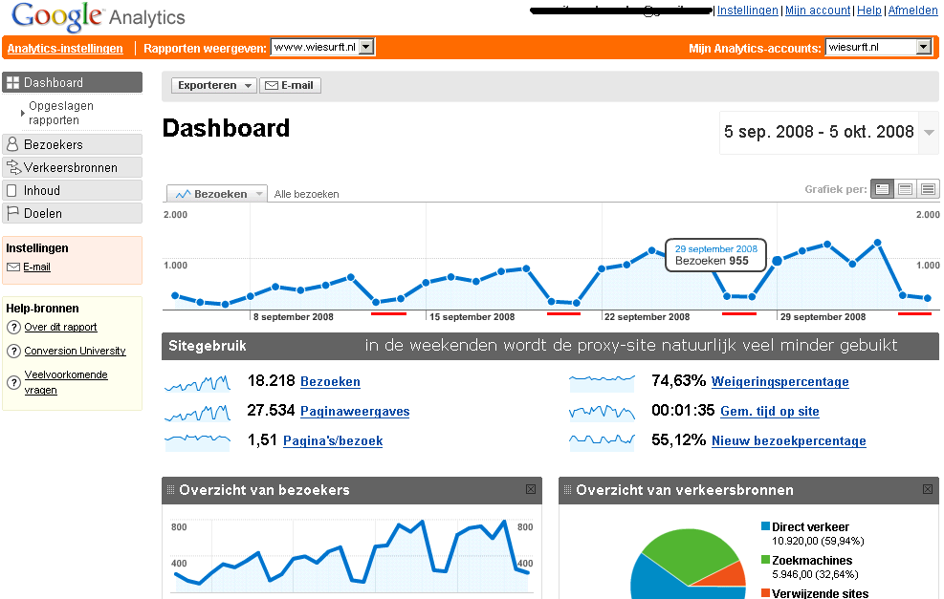Click the help icon beside Veelvoorkomende vragen

click(13, 382)
